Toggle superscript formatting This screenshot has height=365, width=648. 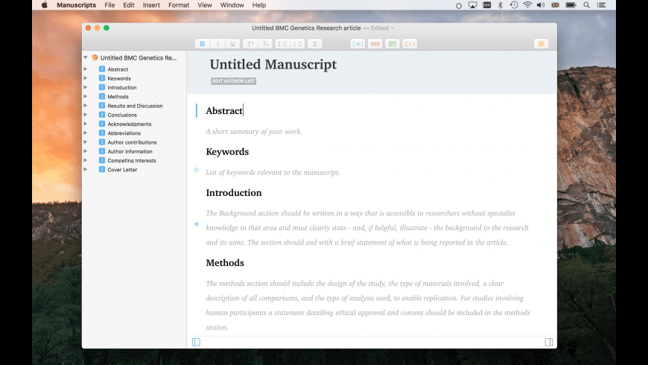pyautogui.click(x=250, y=44)
